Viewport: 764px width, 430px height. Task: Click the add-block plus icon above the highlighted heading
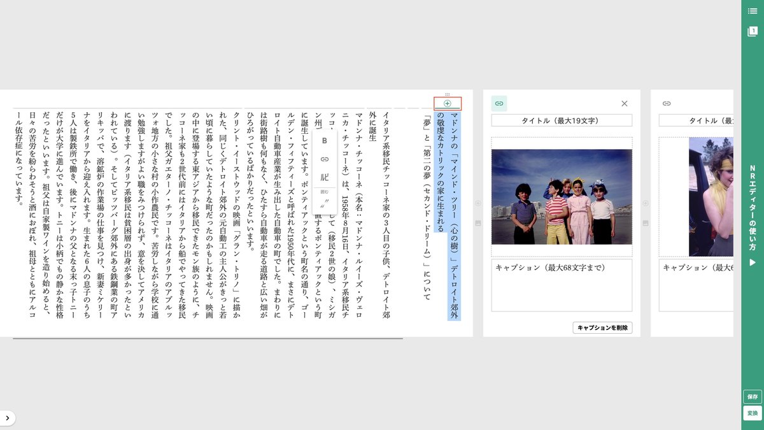448,103
